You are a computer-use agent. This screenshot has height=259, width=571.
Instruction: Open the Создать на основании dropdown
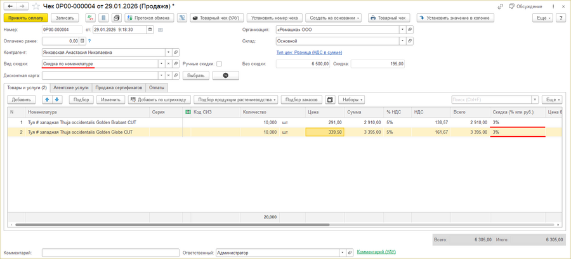(334, 18)
